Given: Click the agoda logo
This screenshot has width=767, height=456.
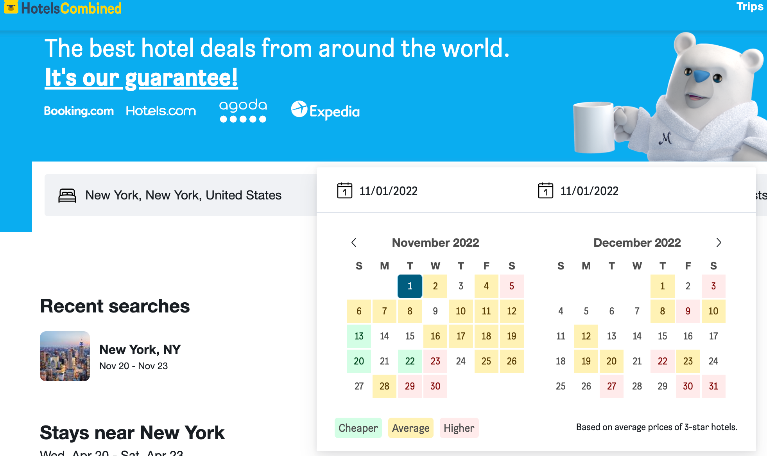Looking at the screenshot, I should [243, 111].
